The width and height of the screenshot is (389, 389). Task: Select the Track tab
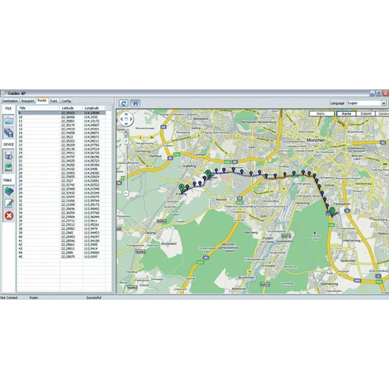54,101
